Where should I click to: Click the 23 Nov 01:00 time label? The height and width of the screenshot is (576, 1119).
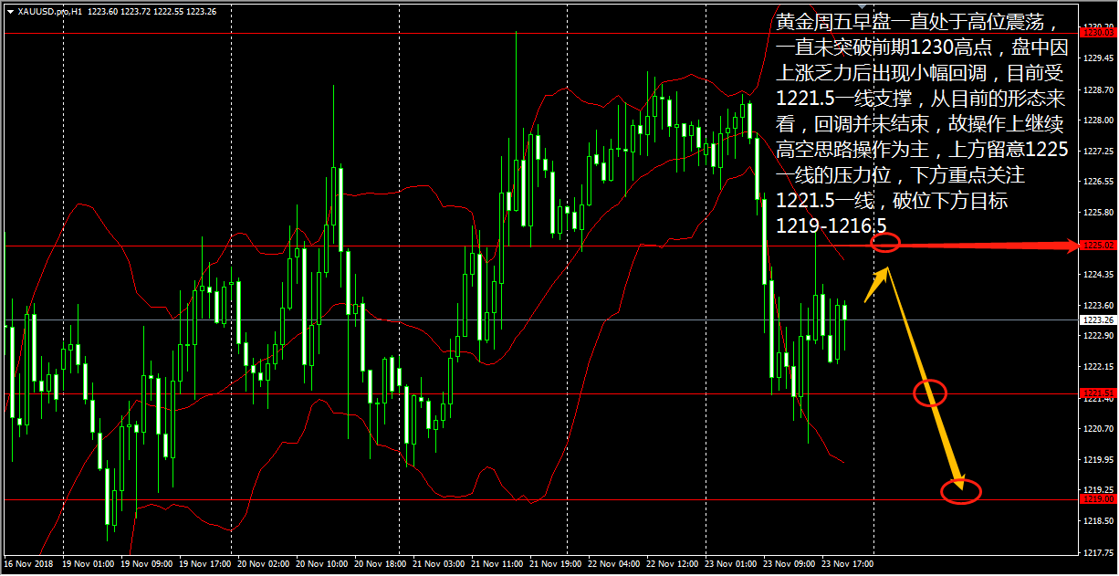point(733,564)
